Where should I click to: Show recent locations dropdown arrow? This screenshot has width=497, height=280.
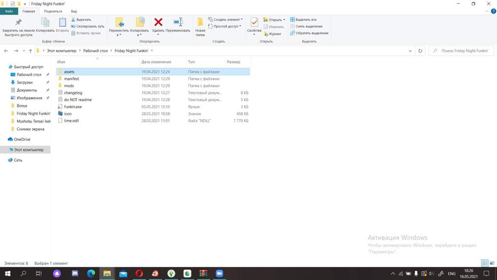pyautogui.click(x=24, y=51)
